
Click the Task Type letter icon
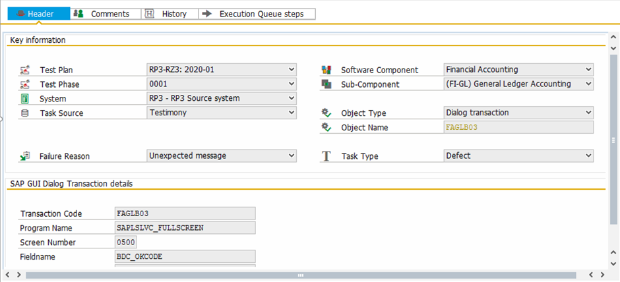[x=326, y=156]
